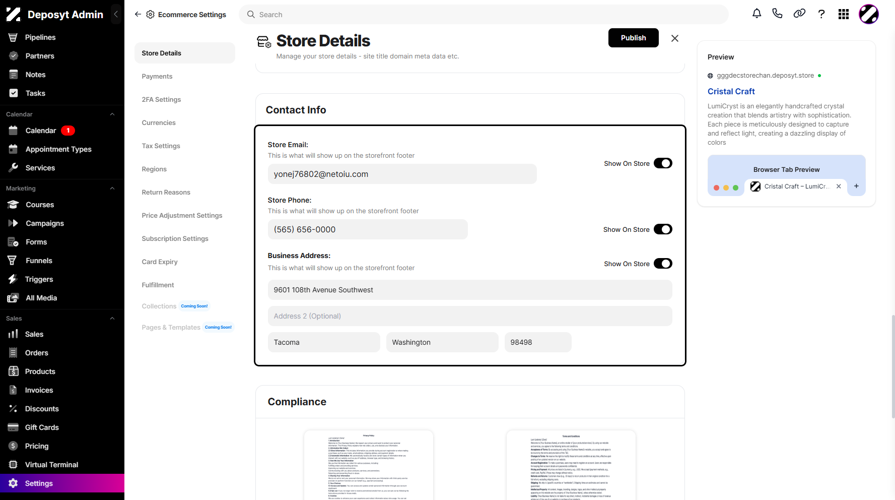Open the Payments settings tab
Screen dimensions: 895x500
pyautogui.click(x=157, y=77)
